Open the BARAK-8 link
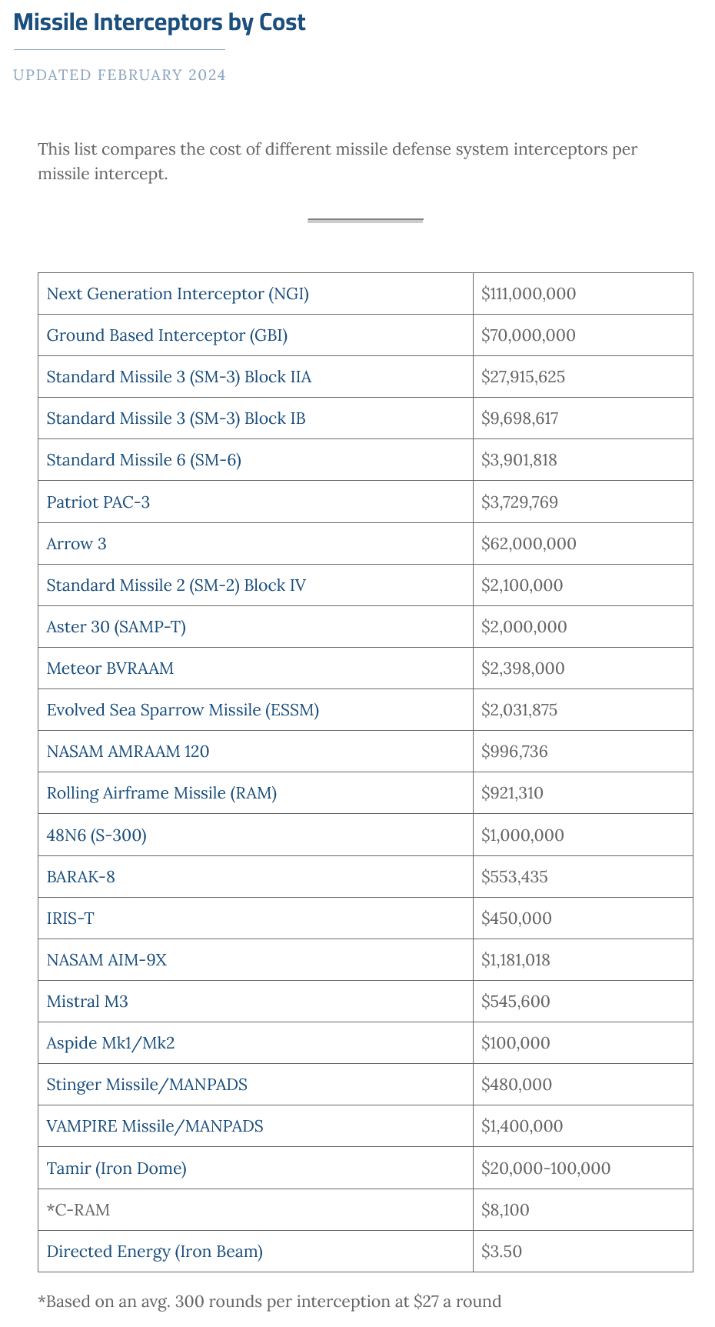 [81, 877]
